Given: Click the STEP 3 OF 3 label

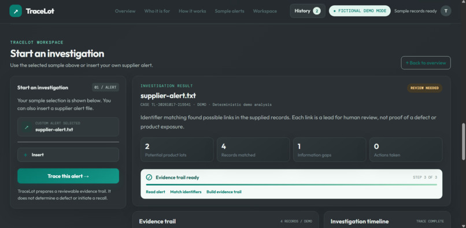Looking at the screenshot, I should point(425,178).
